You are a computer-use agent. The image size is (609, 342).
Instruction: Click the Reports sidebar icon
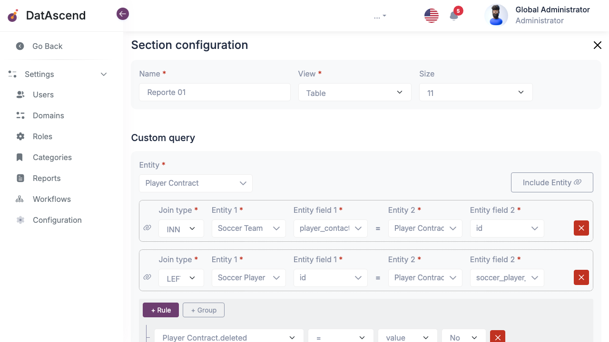(x=20, y=178)
